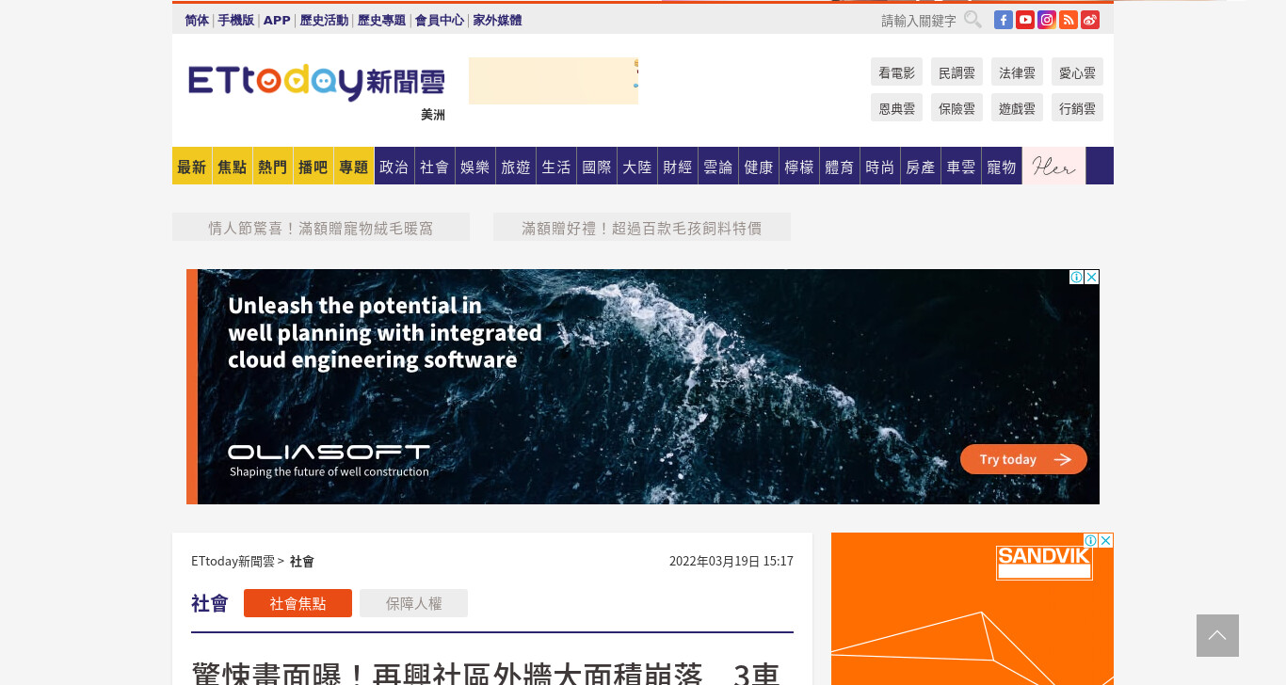The image size is (1286, 685).
Task: Open 情人節驚喜 pet bed promo link
Action: click(x=321, y=227)
